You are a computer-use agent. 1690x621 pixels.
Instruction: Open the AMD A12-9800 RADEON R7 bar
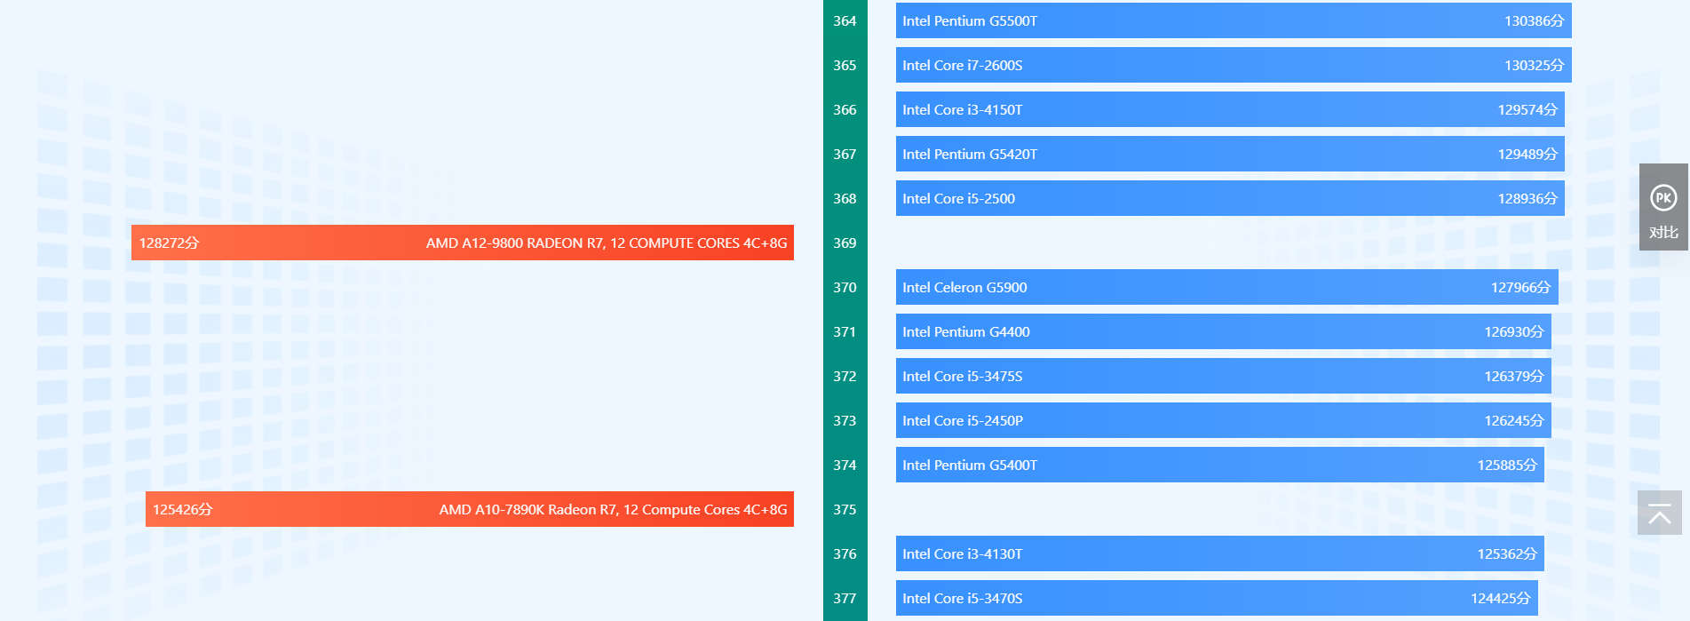point(463,243)
